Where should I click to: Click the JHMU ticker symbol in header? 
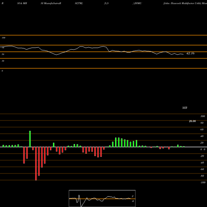point(138,3)
